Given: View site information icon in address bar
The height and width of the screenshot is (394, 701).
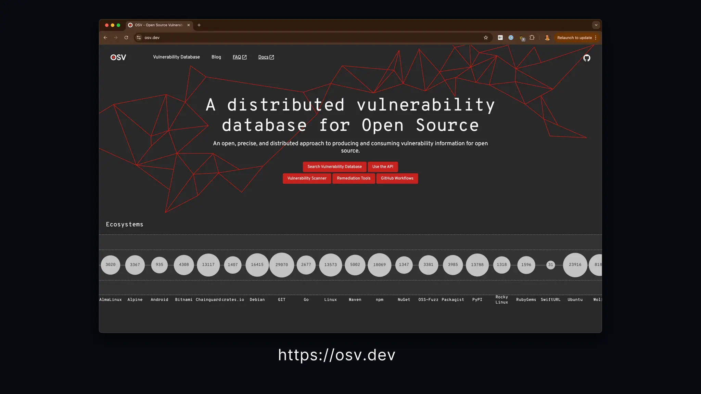Looking at the screenshot, I should point(139,38).
